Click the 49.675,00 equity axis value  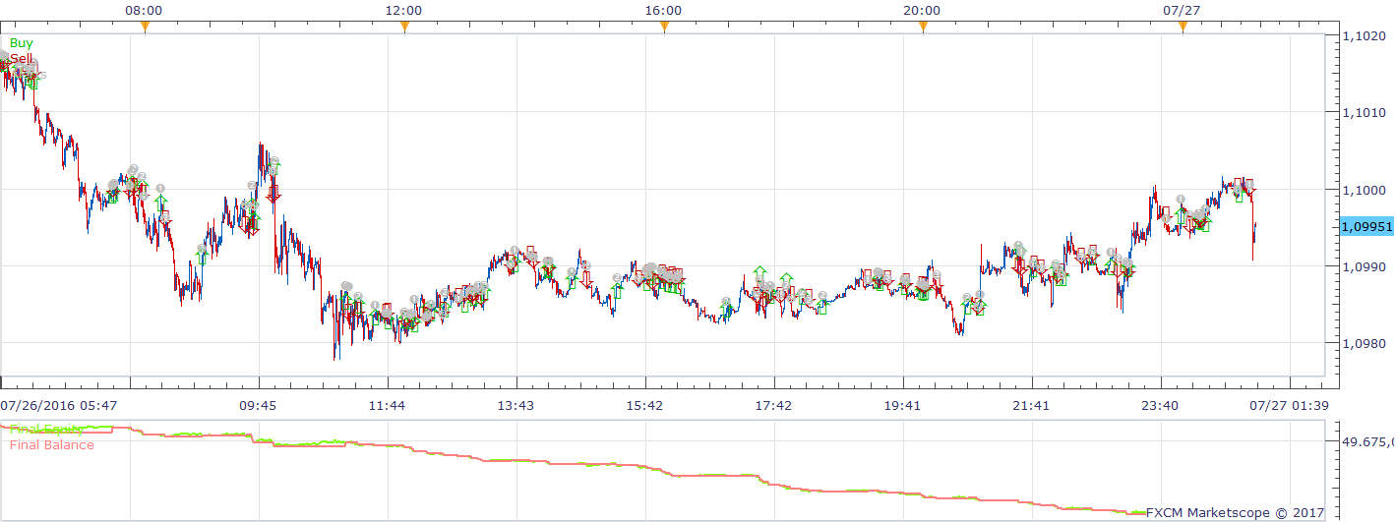pyautogui.click(x=1368, y=442)
